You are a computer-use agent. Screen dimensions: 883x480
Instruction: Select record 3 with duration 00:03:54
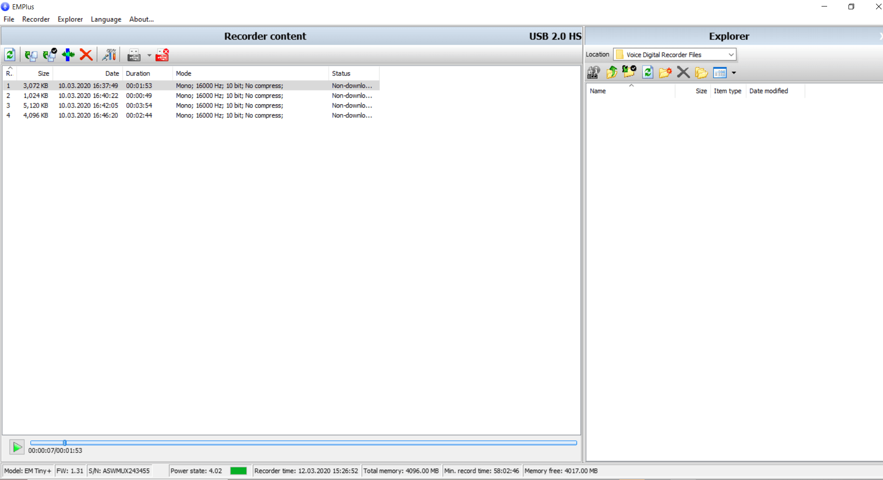click(x=139, y=106)
